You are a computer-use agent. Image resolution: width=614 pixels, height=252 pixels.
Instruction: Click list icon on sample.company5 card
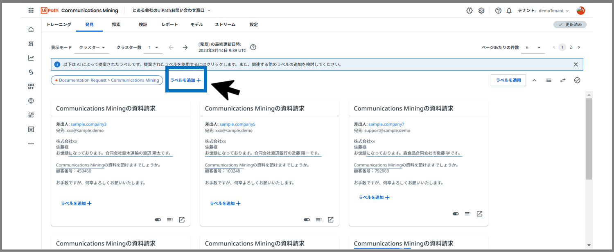click(x=319, y=220)
